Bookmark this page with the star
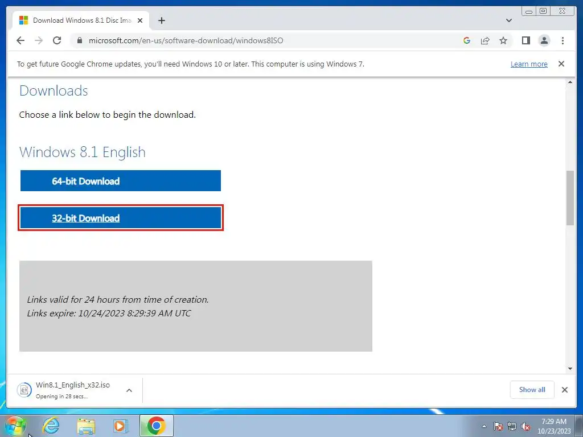The height and width of the screenshot is (437, 583). click(503, 40)
